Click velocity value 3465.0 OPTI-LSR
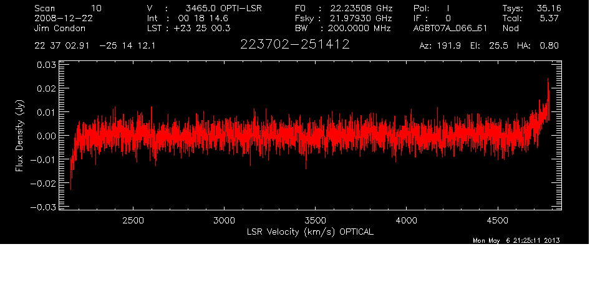The height and width of the screenshot is (305, 600). point(223,8)
